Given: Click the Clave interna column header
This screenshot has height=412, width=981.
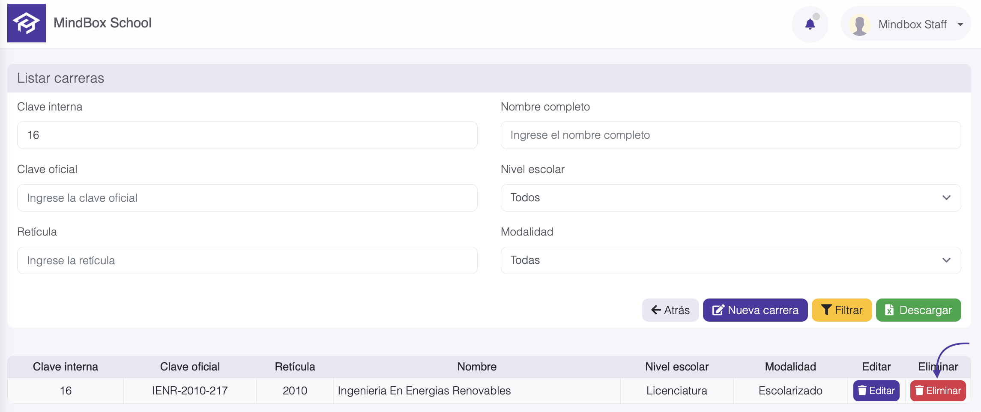Looking at the screenshot, I should [x=66, y=367].
